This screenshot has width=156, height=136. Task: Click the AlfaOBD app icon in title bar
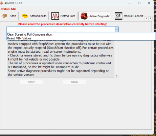point(1,3)
